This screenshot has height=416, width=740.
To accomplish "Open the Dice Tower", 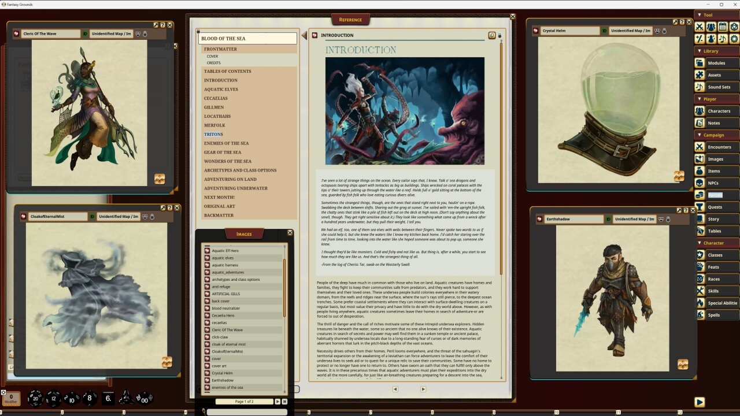I will click(734, 27).
